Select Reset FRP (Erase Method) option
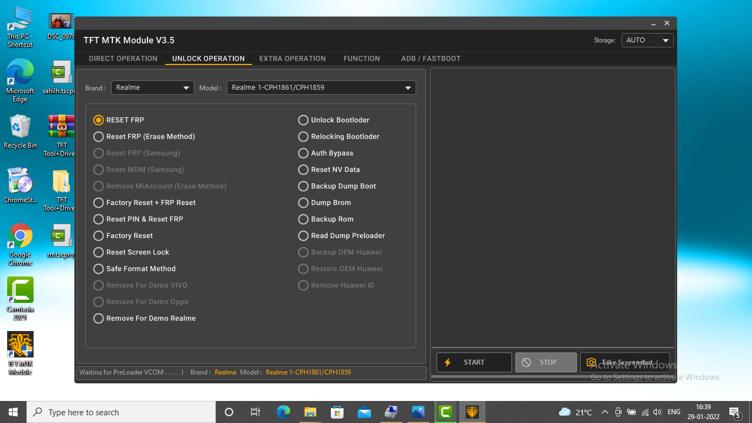The image size is (752, 423). [x=144, y=137]
